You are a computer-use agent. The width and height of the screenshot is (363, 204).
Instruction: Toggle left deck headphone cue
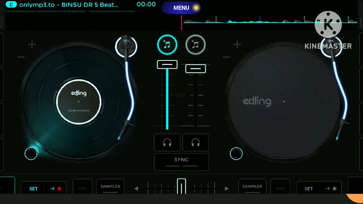[x=167, y=143]
